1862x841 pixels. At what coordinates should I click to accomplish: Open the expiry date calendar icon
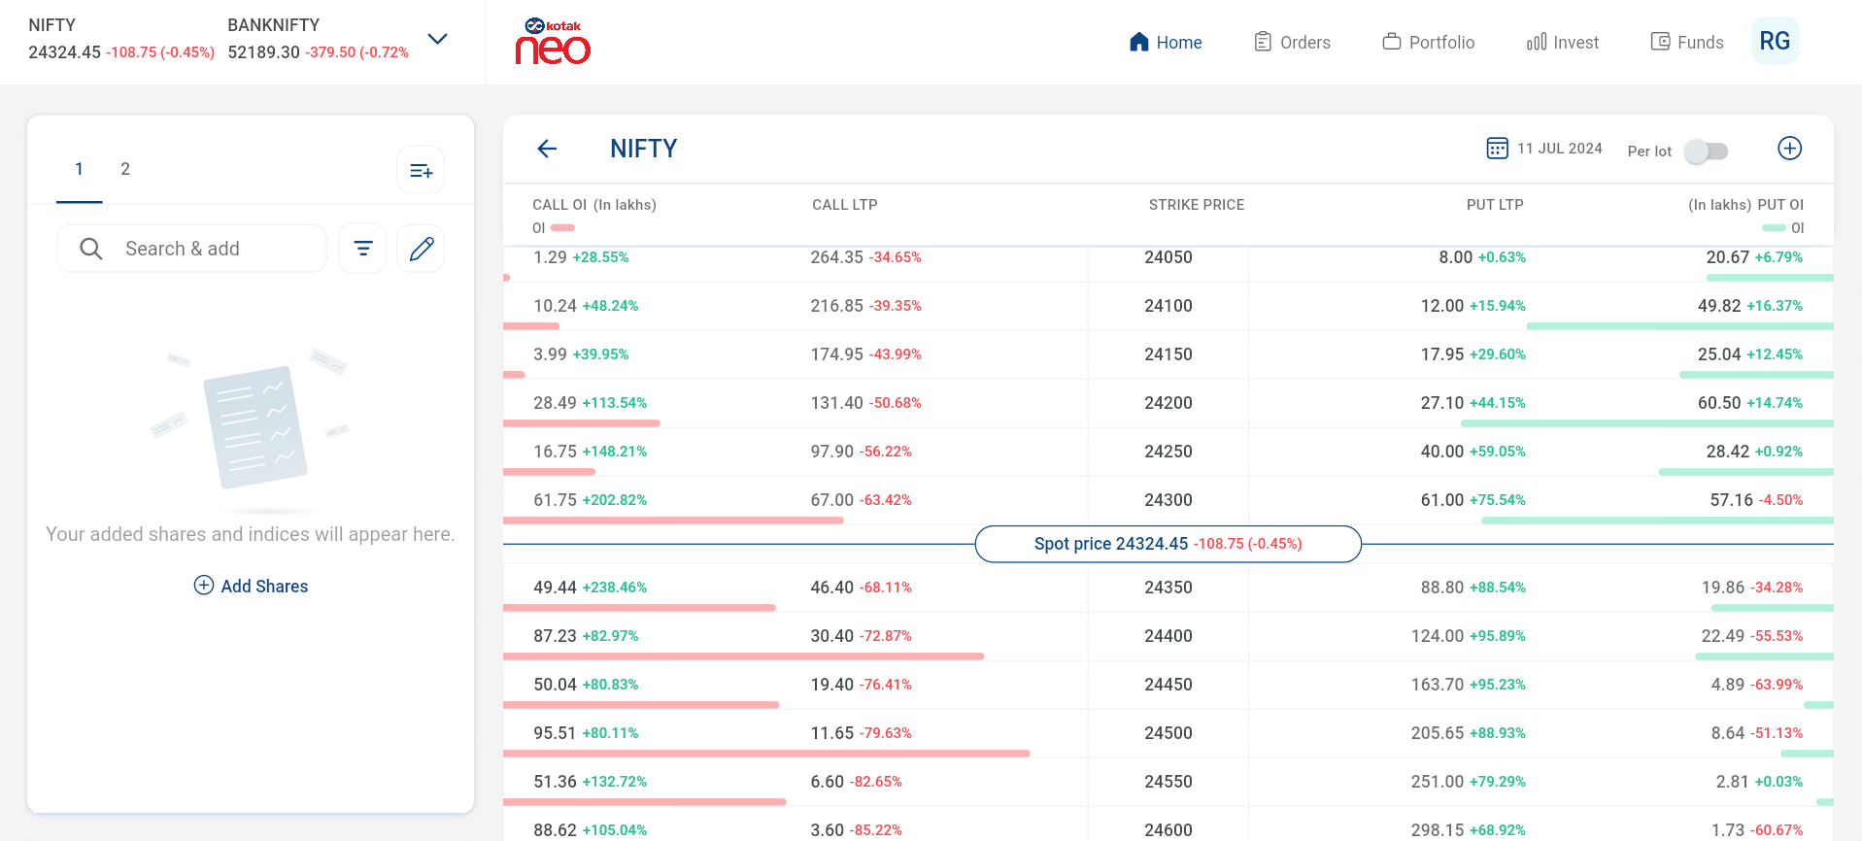[1497, 148]
